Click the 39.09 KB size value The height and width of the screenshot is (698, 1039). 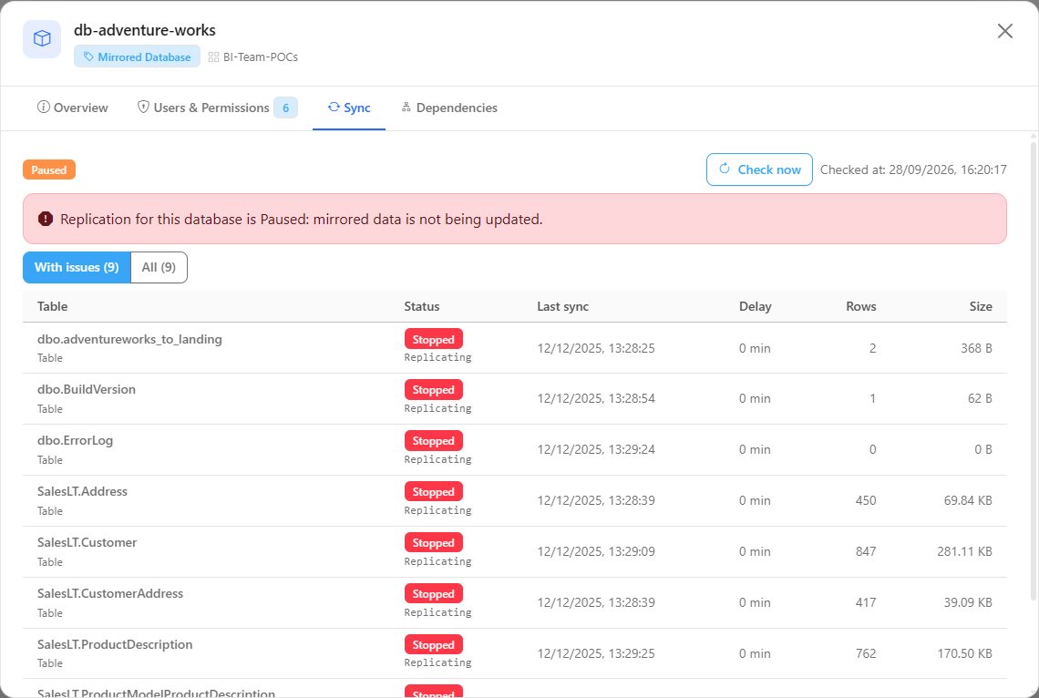(x=967, y=602)
